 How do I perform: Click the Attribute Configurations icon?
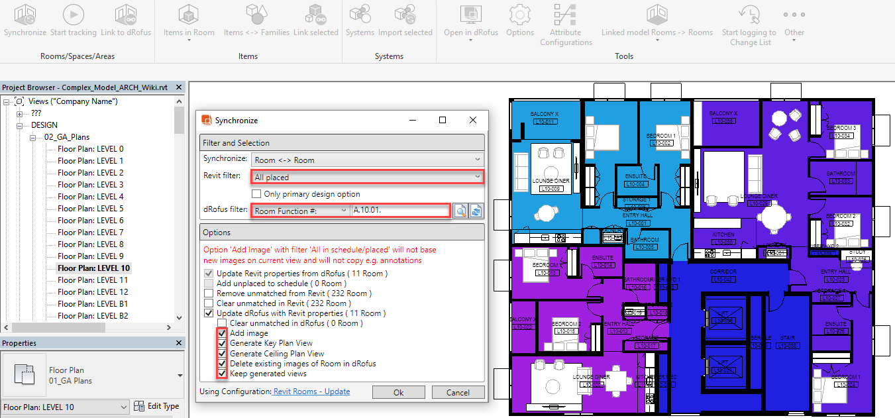click(x=566, y=15)
